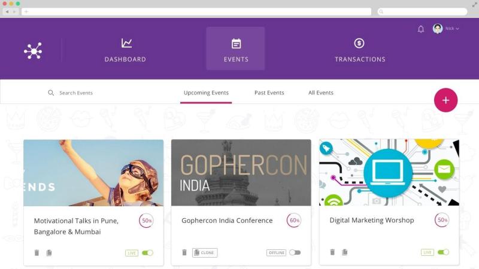Open notifications bell
This screenshot has height=269, width=479.
point(421,29)
